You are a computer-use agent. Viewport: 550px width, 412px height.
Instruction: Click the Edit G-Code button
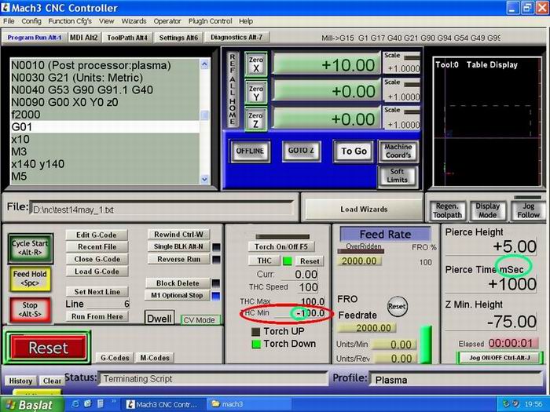(x=97, y=235)
